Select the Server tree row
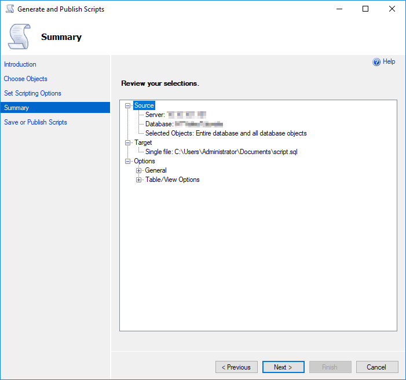 click(175, 115)
